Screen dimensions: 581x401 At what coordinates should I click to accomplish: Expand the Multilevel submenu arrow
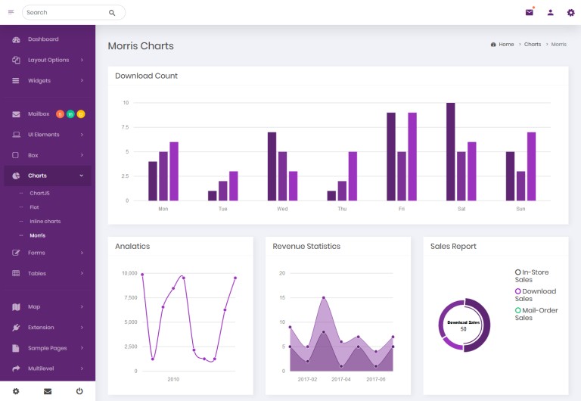(x=82, y=368)
